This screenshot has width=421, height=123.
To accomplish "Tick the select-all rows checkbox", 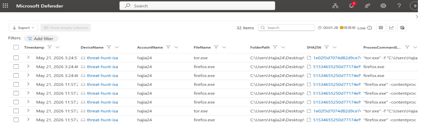I will click(16, 47).
